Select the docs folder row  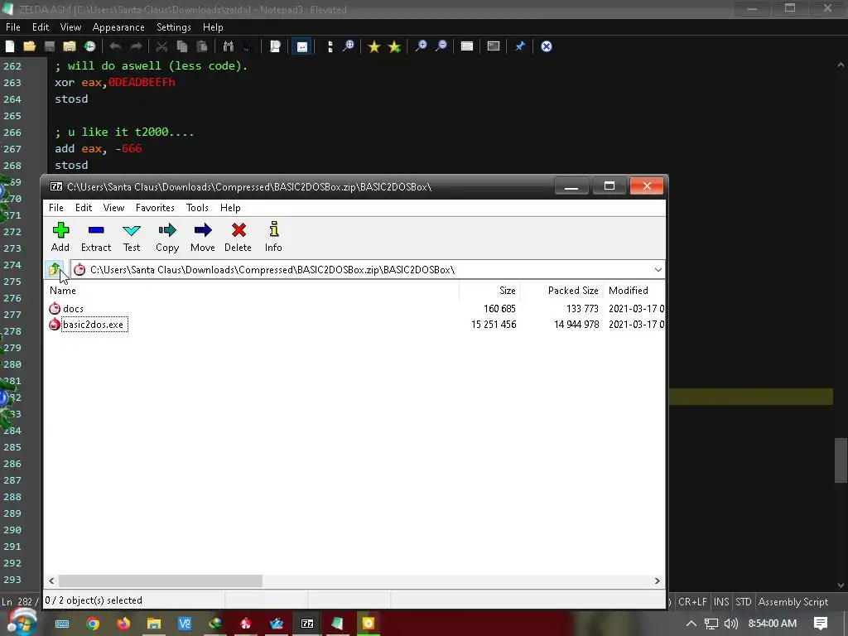point(354,308)
